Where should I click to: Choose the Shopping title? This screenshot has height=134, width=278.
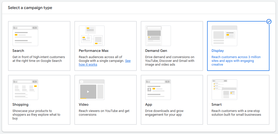tap(20, 104)
